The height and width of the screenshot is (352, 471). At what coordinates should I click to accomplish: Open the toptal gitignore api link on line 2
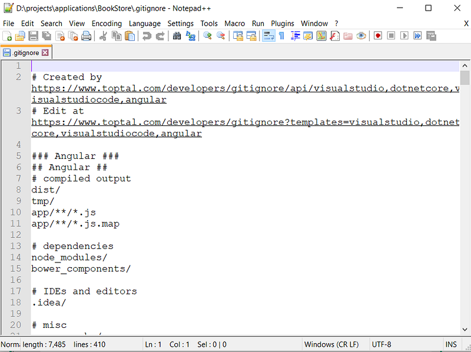click(246, 94)
